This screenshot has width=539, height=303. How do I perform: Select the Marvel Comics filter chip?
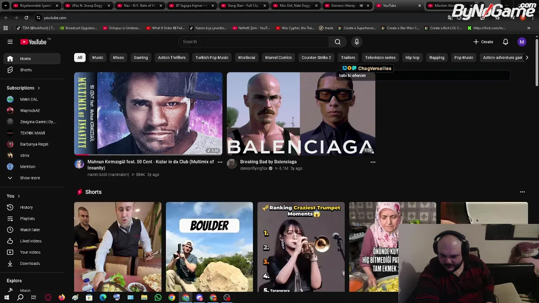click(278, 57)
